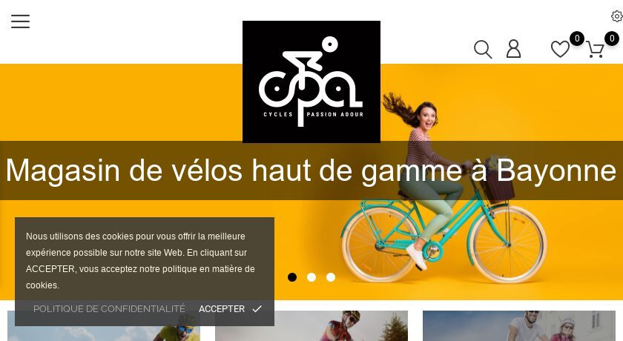
Task: Open the middle category thumbnail with red cyclist
Action: point(311,326)
